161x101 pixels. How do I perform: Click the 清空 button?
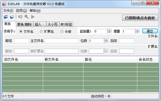click(150, 31)
